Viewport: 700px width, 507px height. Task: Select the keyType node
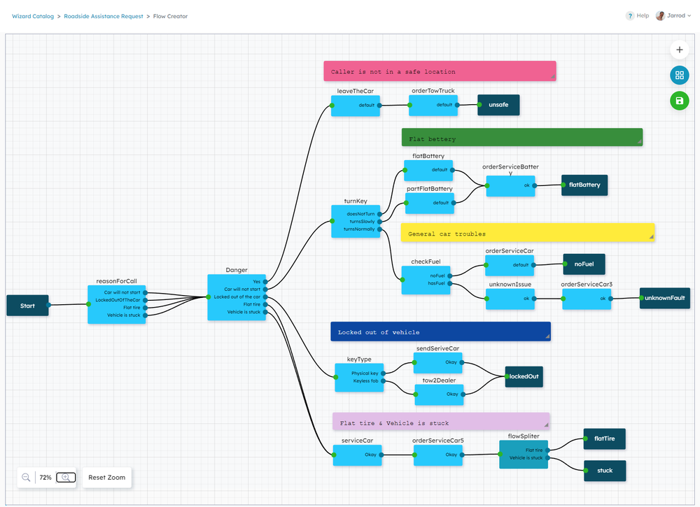tap(359, 377)
